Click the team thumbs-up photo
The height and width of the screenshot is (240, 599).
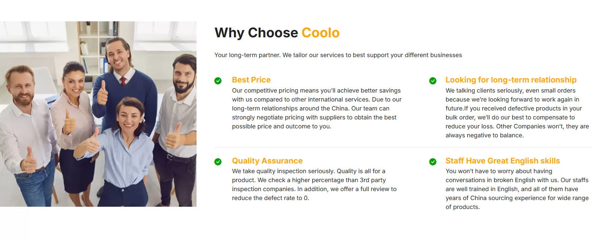pos(98,114)
